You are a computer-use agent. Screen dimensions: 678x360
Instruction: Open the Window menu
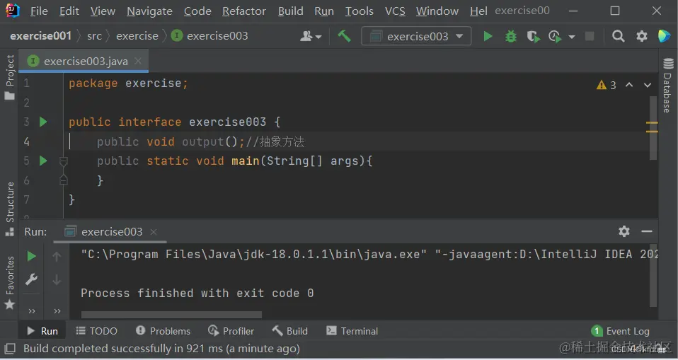[437, 11]
